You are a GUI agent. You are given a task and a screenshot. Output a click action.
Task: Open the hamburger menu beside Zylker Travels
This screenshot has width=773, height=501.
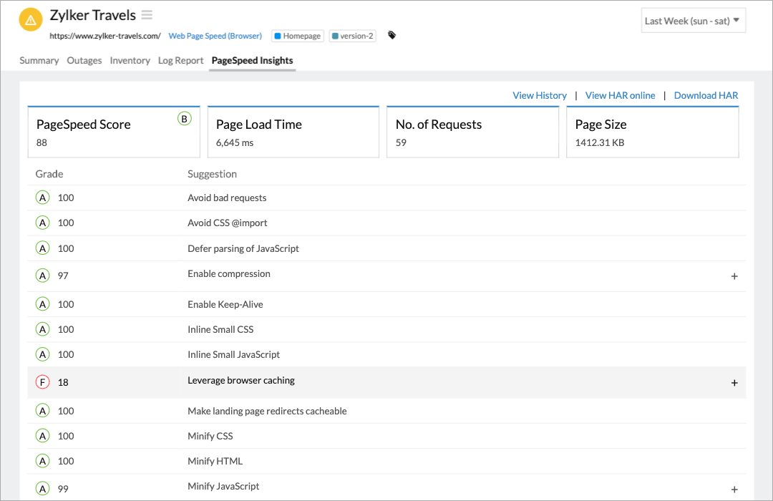click(x=147, y=14)
